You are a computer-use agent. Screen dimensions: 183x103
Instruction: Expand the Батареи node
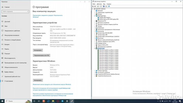(x=95, y=14)
